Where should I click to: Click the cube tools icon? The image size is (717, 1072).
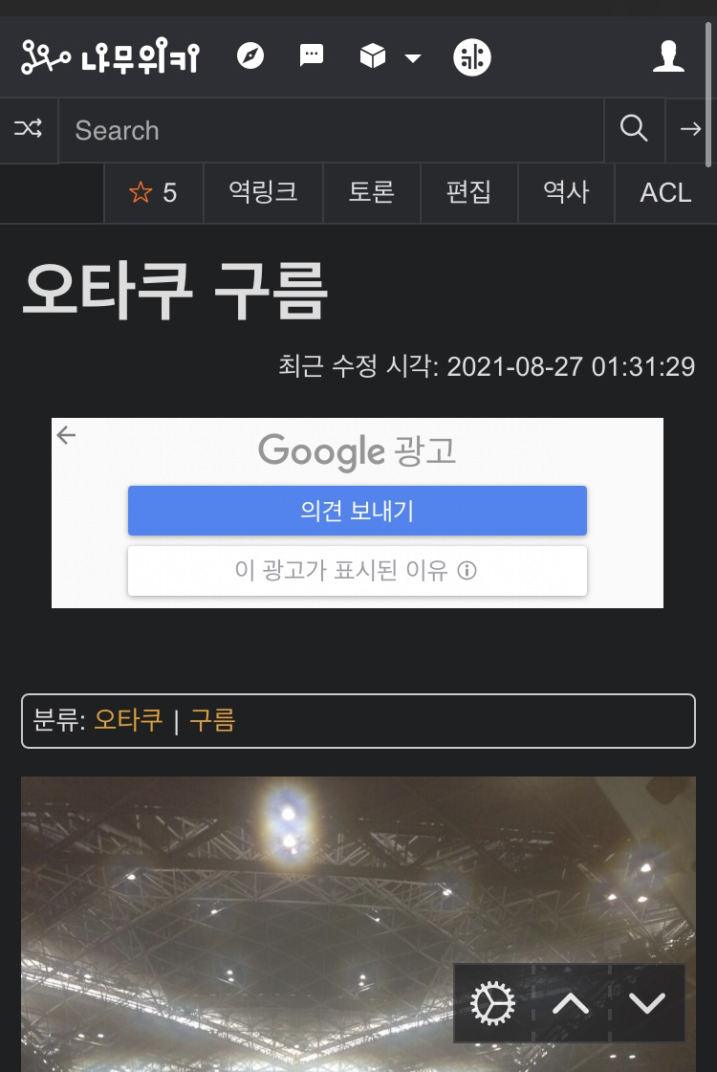[x=373, y=56]
